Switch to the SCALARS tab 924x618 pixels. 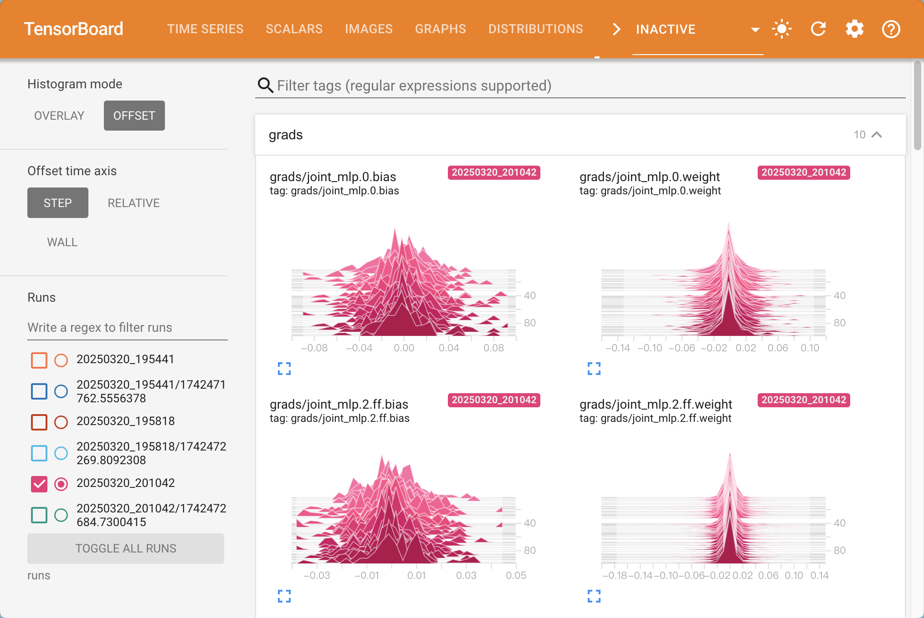coord(294,29)
